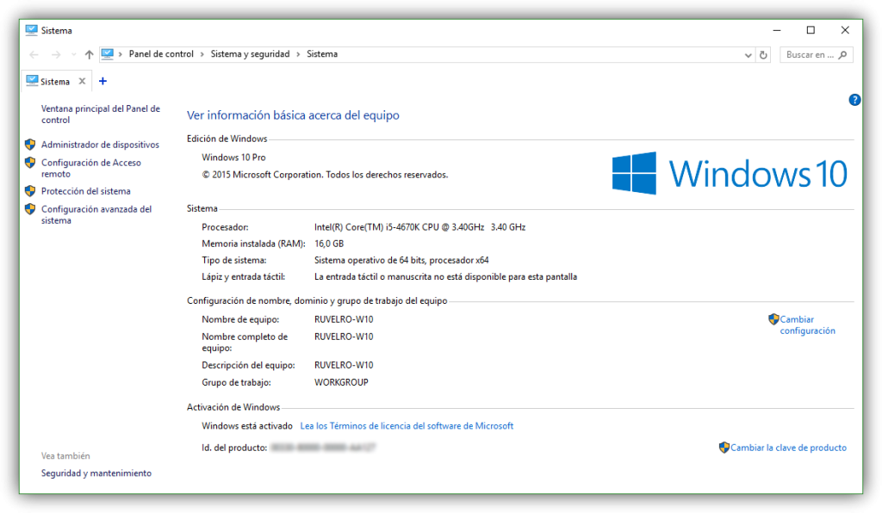The image size is (882, 513).
Task: Select the Sistema tab
Action: coord(55,82)
